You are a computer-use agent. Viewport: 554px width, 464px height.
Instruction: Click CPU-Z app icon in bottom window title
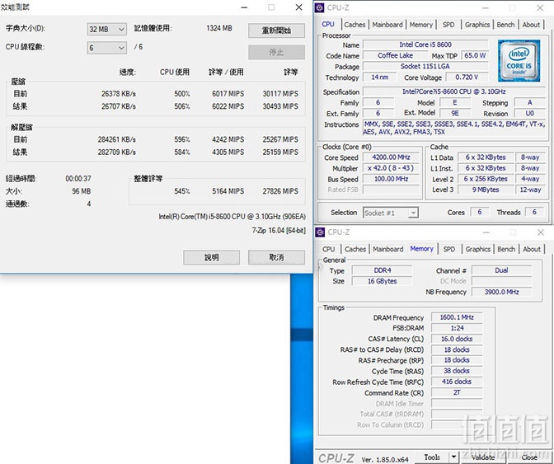(320, 232)
